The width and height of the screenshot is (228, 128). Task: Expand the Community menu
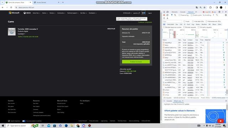click(x=61, y=13)
